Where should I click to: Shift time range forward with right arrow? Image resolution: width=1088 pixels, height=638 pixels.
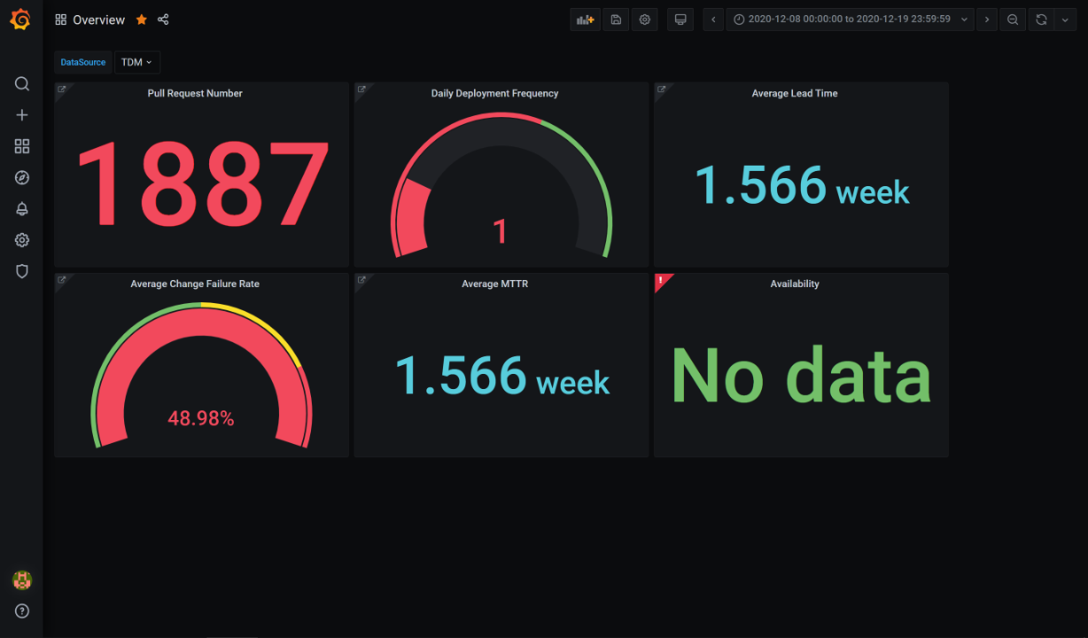click(x=987, y=19)
